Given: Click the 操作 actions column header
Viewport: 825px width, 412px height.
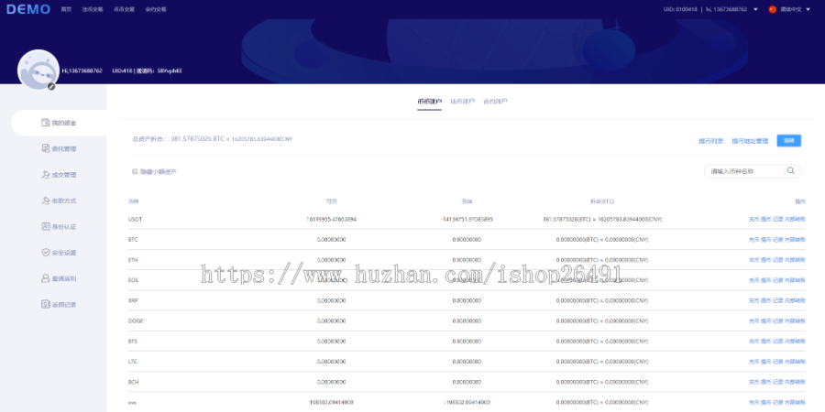Looking at the screenshot, I should click(x=799, y=201).
